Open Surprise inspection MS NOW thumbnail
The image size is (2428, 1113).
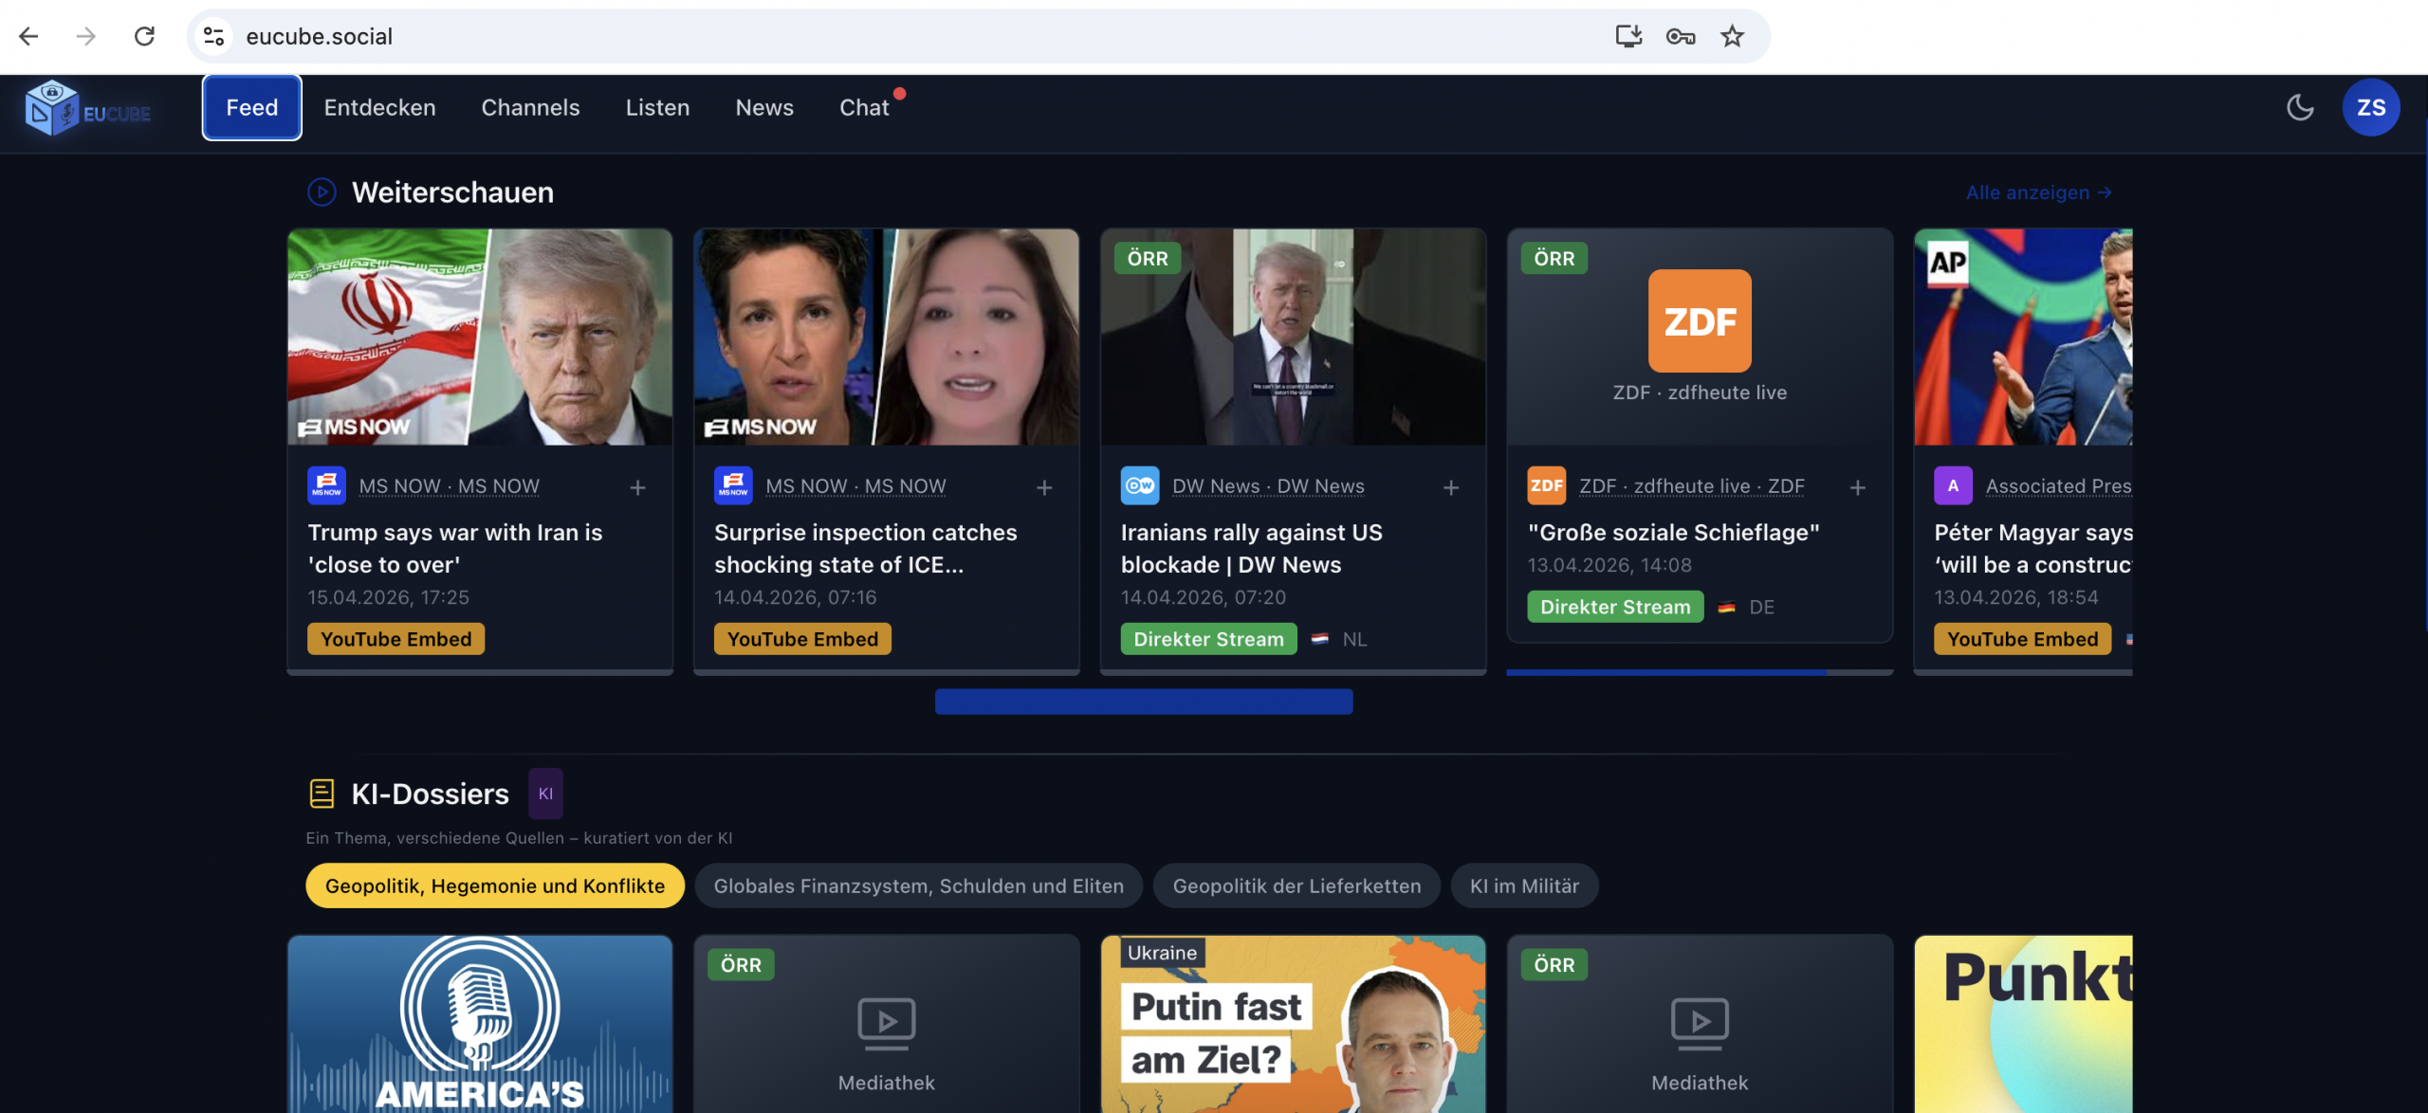tap(886, 337)
